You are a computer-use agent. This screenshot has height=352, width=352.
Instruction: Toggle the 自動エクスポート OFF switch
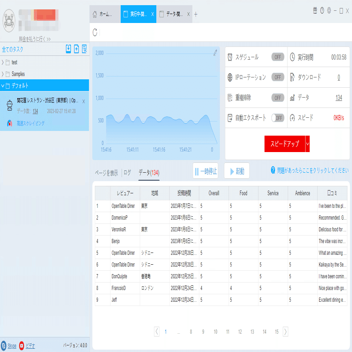(278, 118)
